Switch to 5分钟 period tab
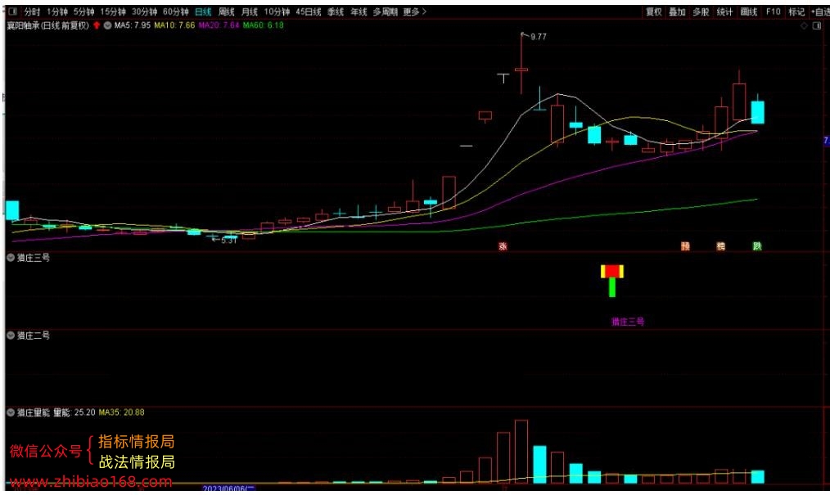 83,11
